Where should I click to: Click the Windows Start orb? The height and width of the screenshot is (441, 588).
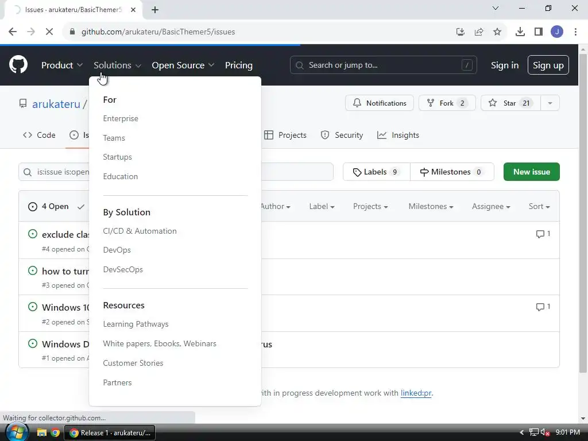pos(17,432)
